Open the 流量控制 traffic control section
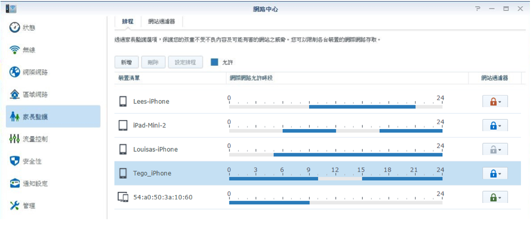The image size is (531, 225). click(x=53, y=139)
